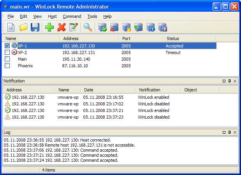Screen dimensions: 241x175
Task: Click green check icon of 23:37:21 notification
Action: pyautogui.click(x=7, y=110)
